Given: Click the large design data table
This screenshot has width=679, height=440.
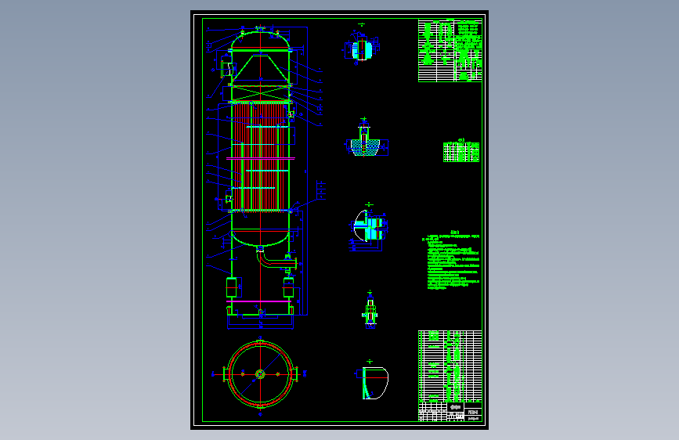Looking at the screenshot, I should (450, 50).
